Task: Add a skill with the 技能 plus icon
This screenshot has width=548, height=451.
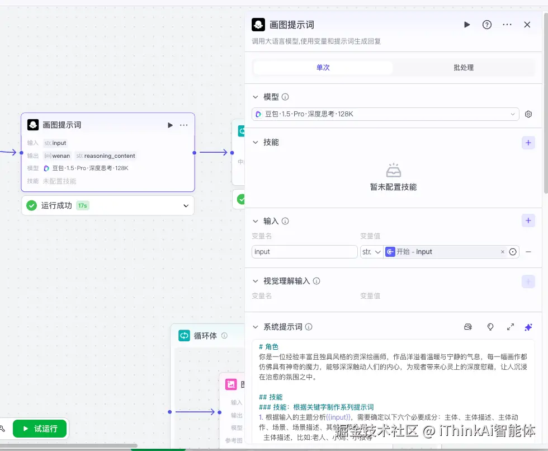Action: (528, 143)
